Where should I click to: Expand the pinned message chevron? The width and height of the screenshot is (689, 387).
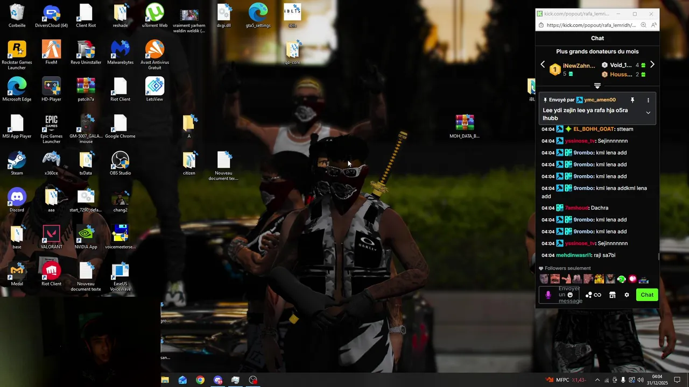pyautogui.click(x=648, y=113)
